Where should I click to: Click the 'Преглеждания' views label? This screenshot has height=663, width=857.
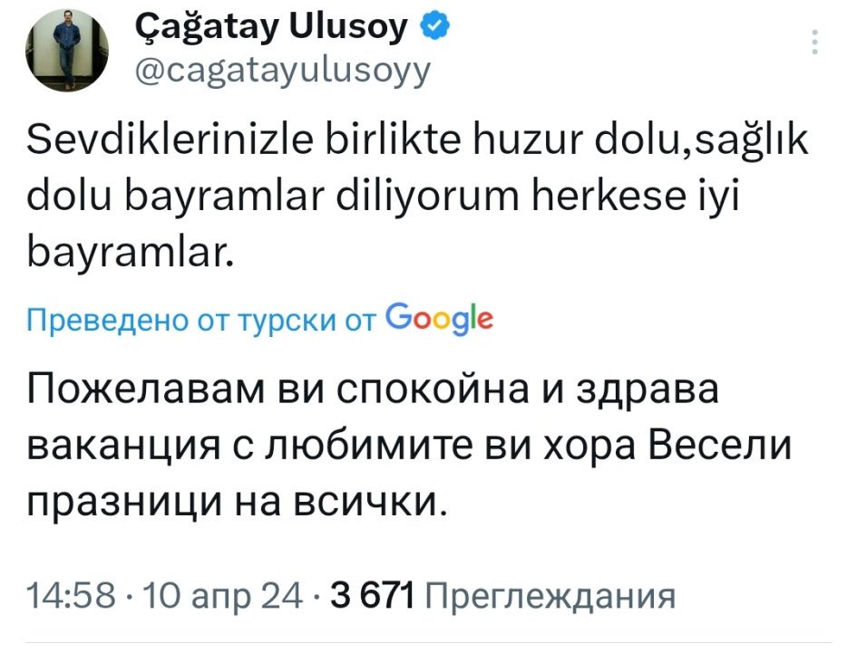pos(550,597)
